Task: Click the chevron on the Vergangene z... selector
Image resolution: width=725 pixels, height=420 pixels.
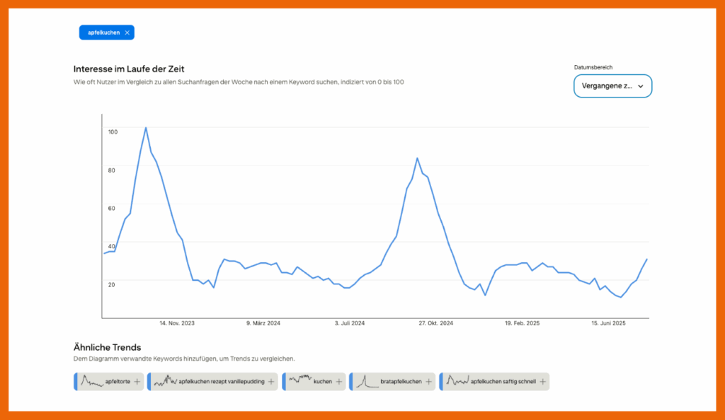Action: [641, 86]
